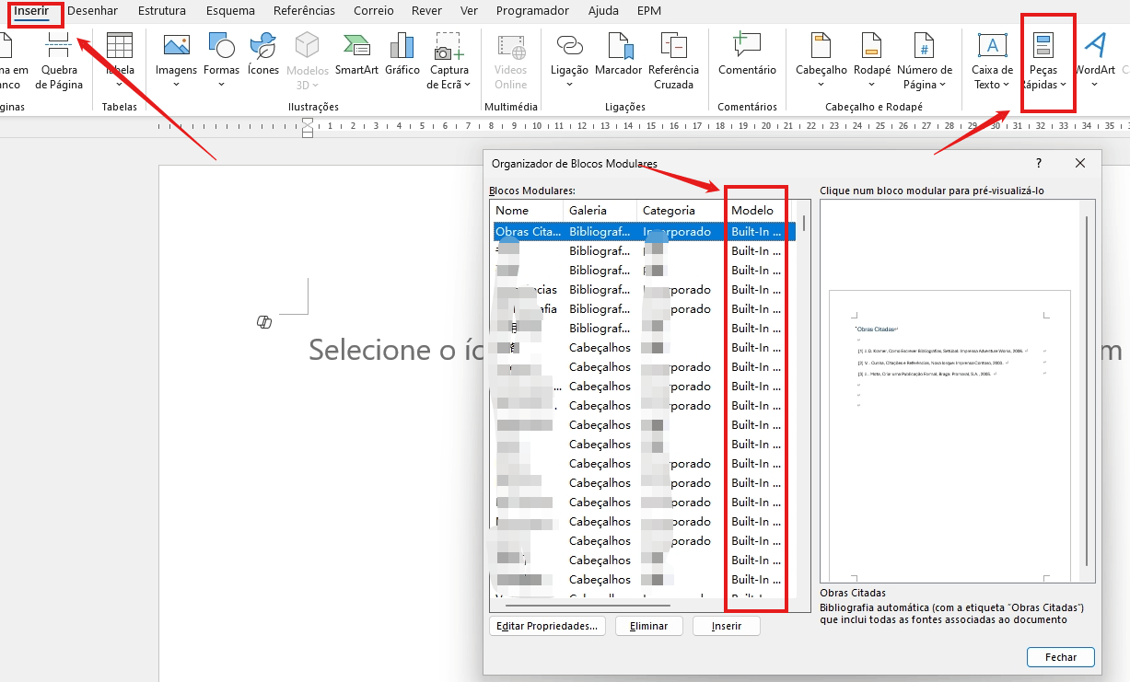This screenshot has height=682, width=1130.
Task: Switch to the Programador tab
Action: (x=532, y=11)
